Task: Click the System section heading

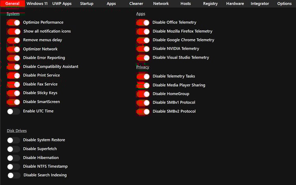Action: click(13, 14)
